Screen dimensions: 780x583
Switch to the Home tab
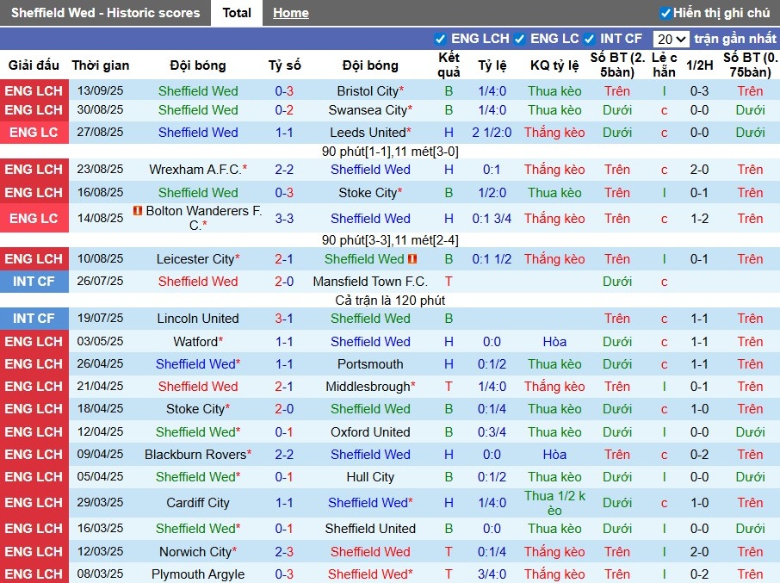click(290, 12)
